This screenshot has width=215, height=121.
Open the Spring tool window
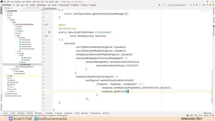click(106, 113)
